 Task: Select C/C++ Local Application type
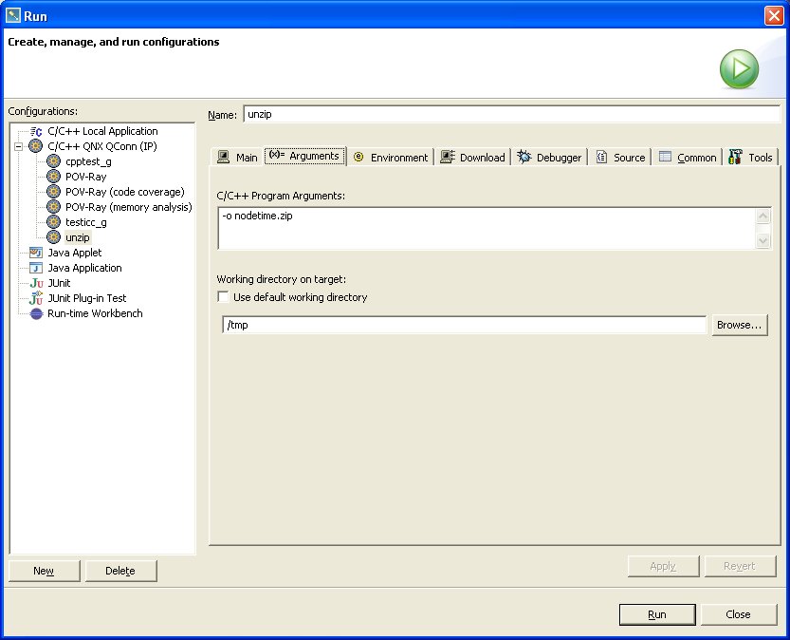[102, 131]
